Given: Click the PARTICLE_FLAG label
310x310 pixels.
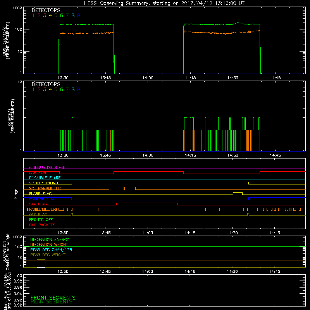Looking at the screenshot, I should pyautogui.click(x=43, y=209).
